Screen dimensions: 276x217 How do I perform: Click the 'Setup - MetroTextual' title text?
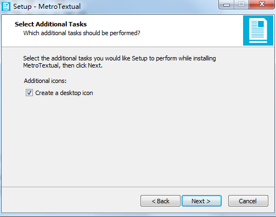click(x=47, y=7)
